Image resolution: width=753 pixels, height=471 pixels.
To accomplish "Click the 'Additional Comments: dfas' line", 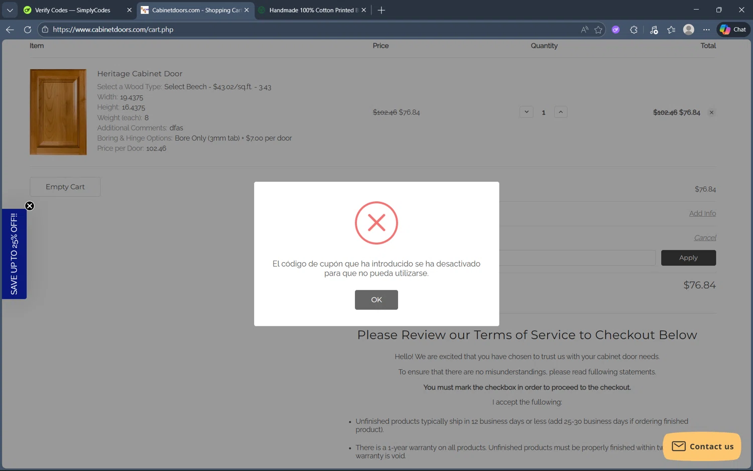I will (140, 128).
